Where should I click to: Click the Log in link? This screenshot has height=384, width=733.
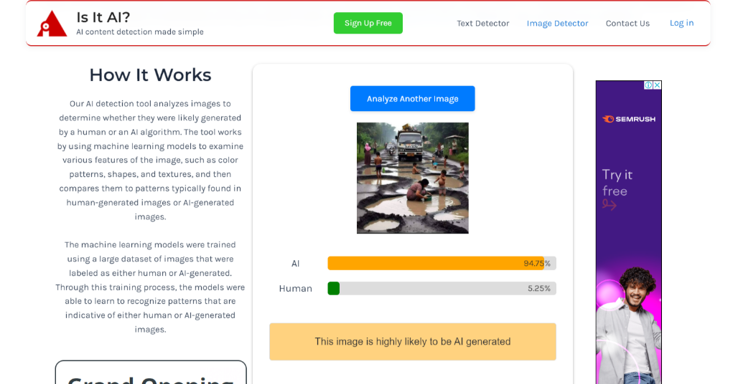(x=681, y=23)
